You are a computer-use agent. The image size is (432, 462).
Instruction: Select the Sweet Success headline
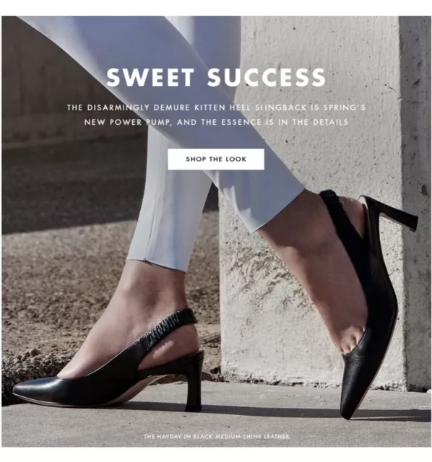(216, 77)
